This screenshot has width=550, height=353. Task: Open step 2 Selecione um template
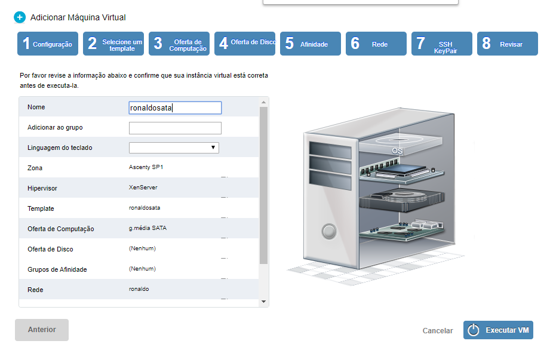(113, 44)
